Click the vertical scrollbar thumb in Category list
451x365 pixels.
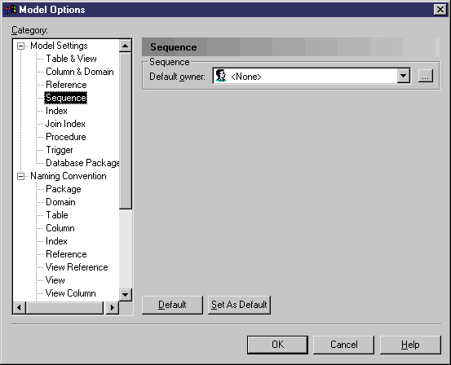tap(125, 130)
